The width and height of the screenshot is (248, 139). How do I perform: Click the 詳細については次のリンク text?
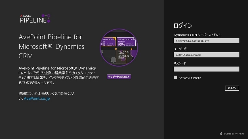[47, 96]
